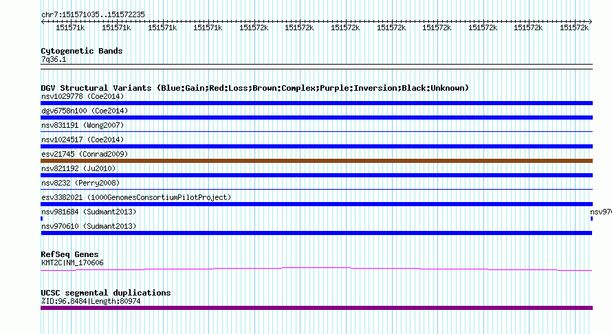The width and height of the screenshot is (612, 334).
Task: Open the %ID:96.8484|Length:80974 label
Action: [91, 301]
